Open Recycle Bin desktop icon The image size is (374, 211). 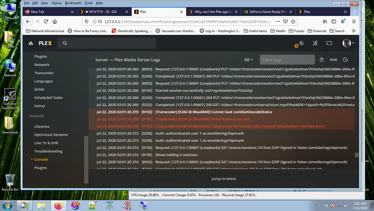click(10, 182)
